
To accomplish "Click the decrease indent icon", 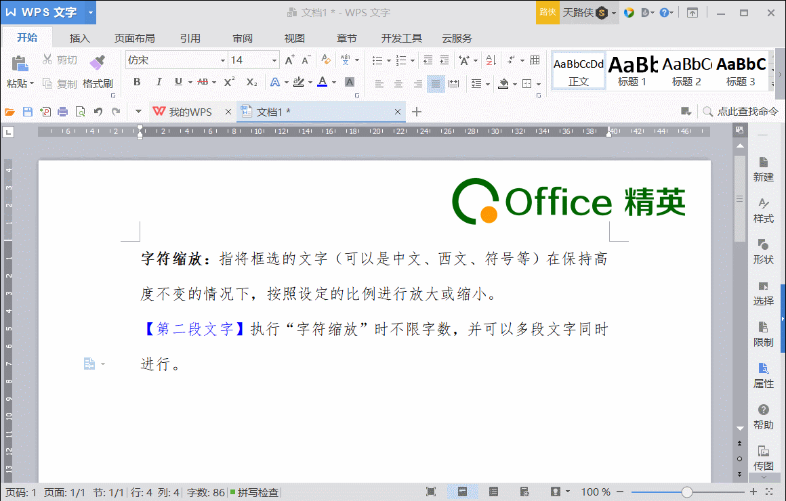I will [x=428, y=60].
